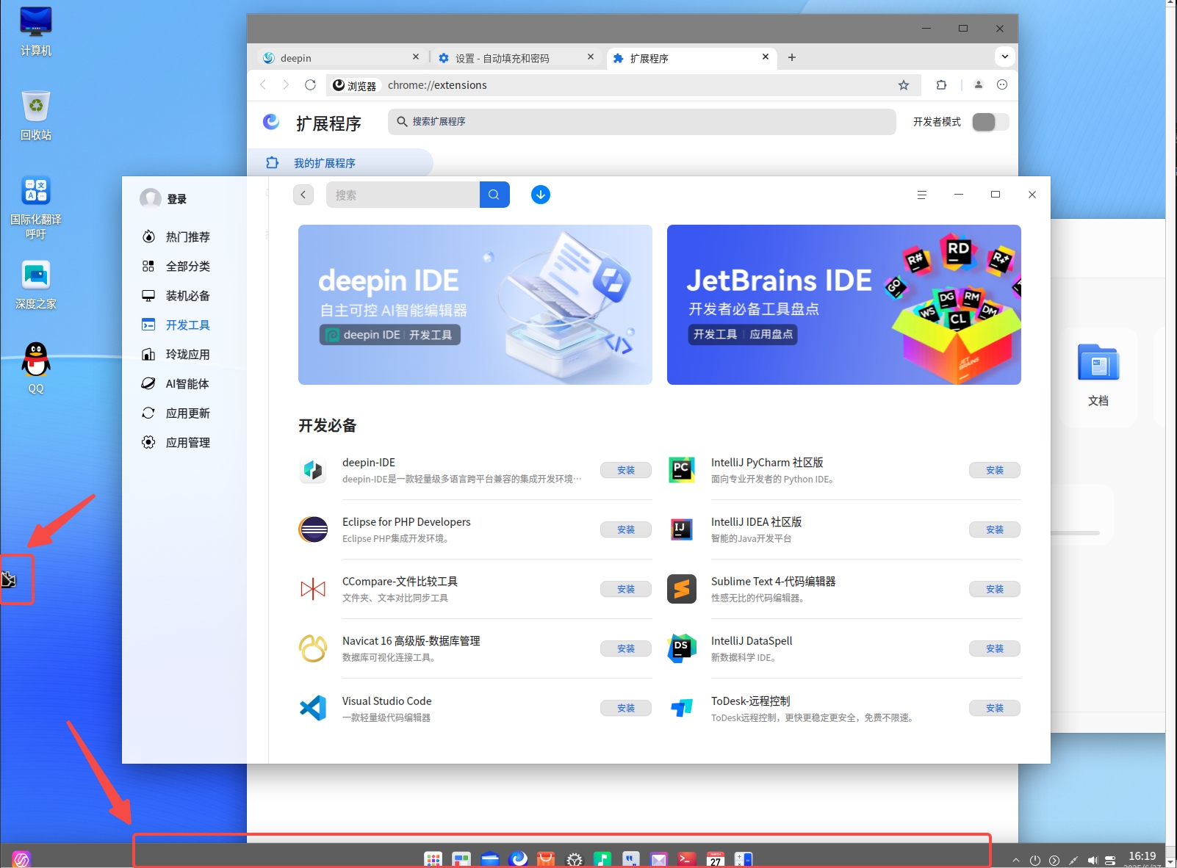This screenshot has width=1177, height=868.
Task: Switch to the deepin browser tab
Action: point(341,57)
